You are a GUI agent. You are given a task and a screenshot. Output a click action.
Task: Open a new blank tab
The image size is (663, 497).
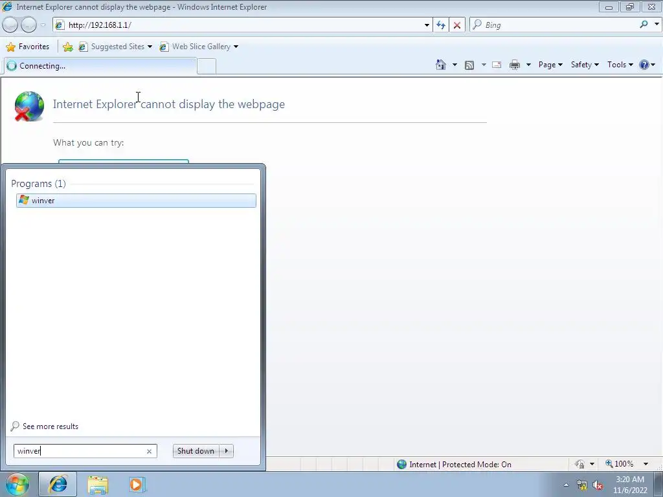pyautogui.click(x=207, y=67)
